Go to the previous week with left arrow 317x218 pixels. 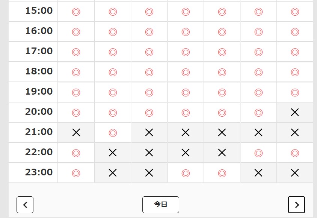pyautogui.click(x=25, y=205)
